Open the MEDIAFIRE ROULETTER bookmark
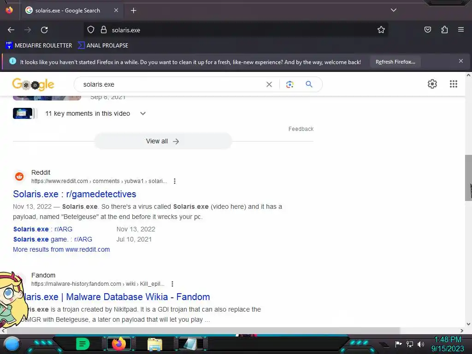This screenshot has height=354, width=472. 39,46
